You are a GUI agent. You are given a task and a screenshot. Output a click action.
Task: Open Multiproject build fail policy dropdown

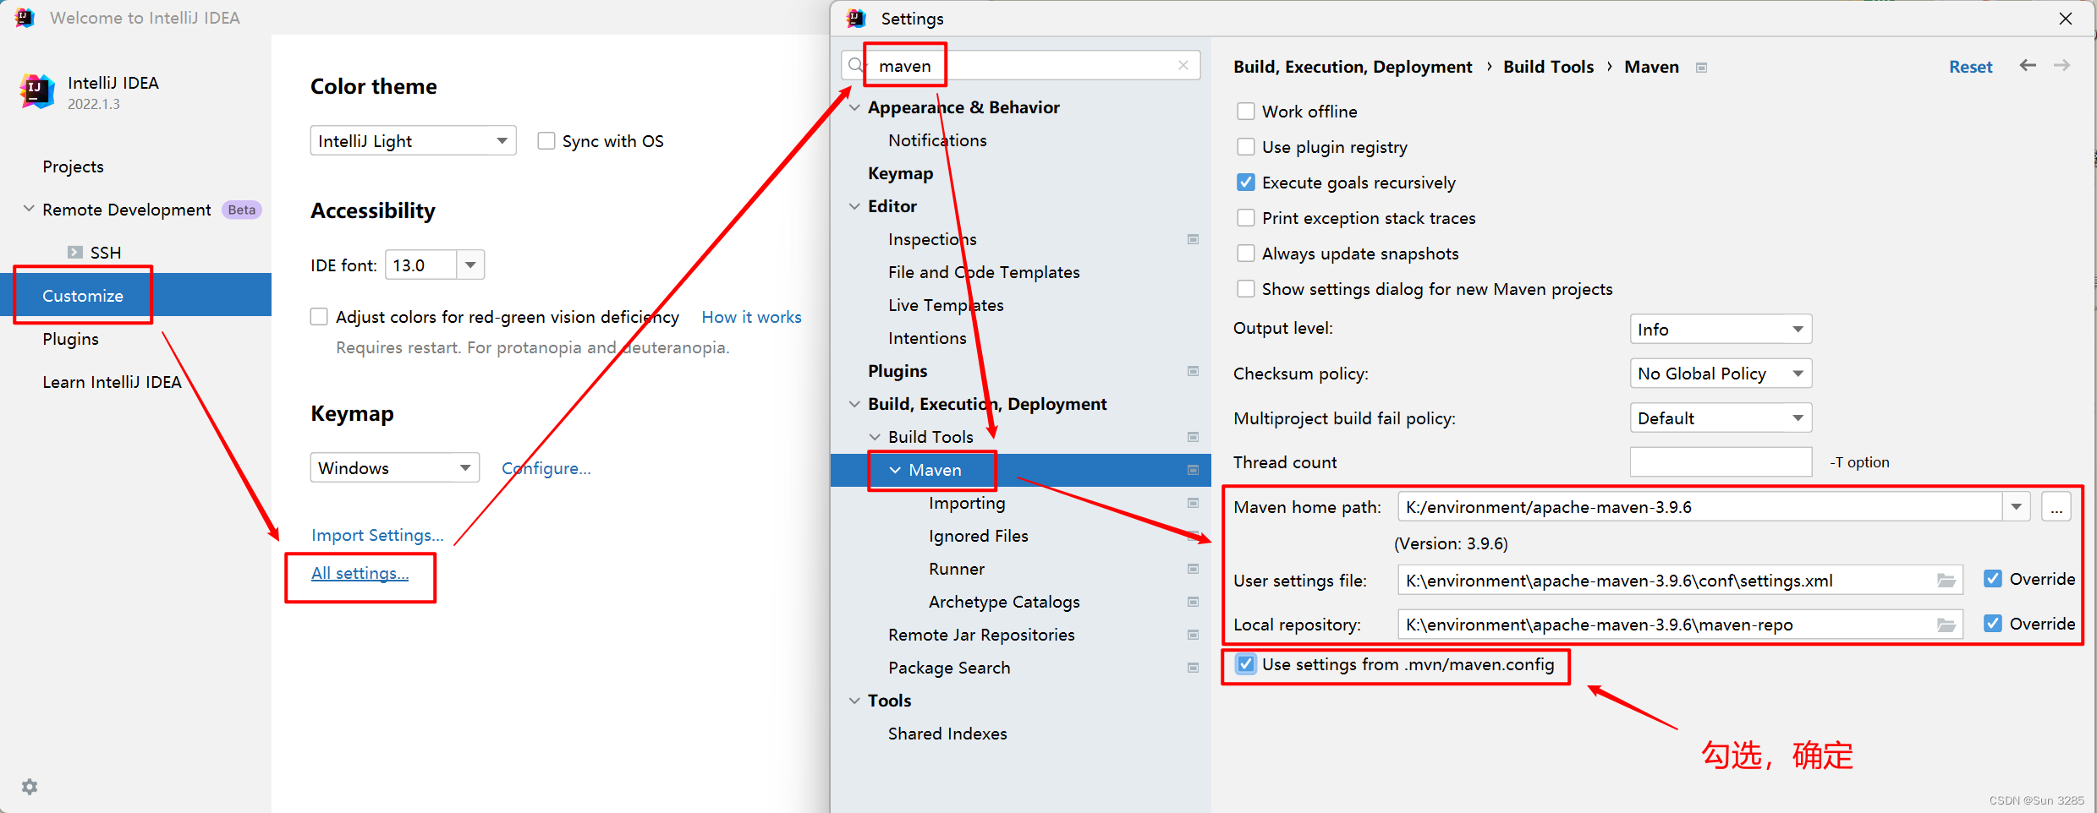(x=1721, y=418)
